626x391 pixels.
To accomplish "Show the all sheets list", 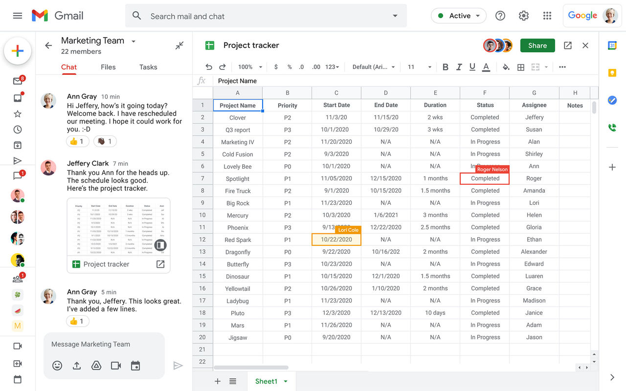I will (x=233, y=381).
